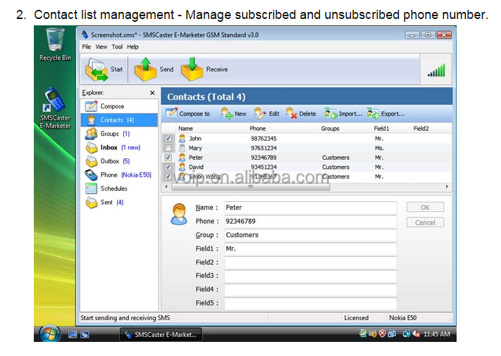
Task: Select Contacts (4) in Explorer
Action: 120,120
